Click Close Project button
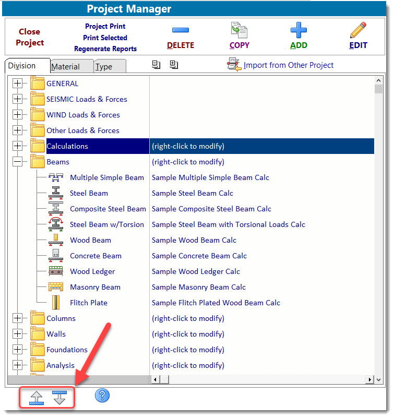This screenshot has height=418, width=394. coord(30,37)
